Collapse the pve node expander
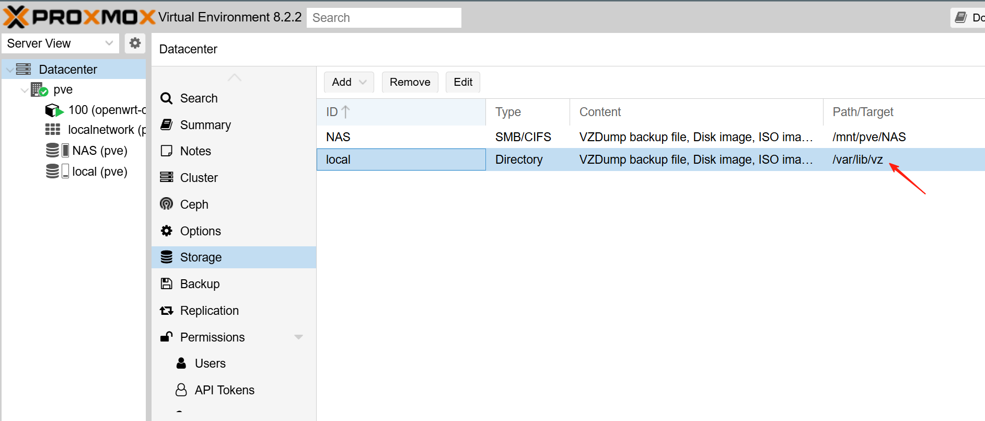 (24, 90)
